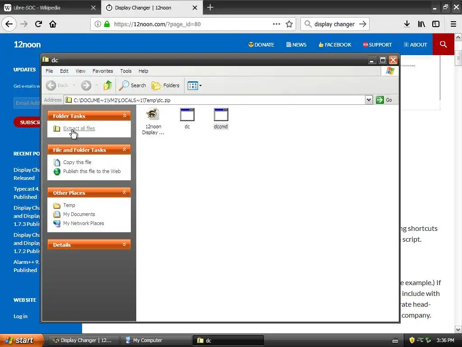The width and height of the screenshot is (462, 347).
Task: Click the 12noon site logo
Action: pos(27,45)
